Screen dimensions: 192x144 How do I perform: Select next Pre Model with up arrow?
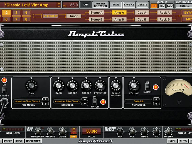45,99
